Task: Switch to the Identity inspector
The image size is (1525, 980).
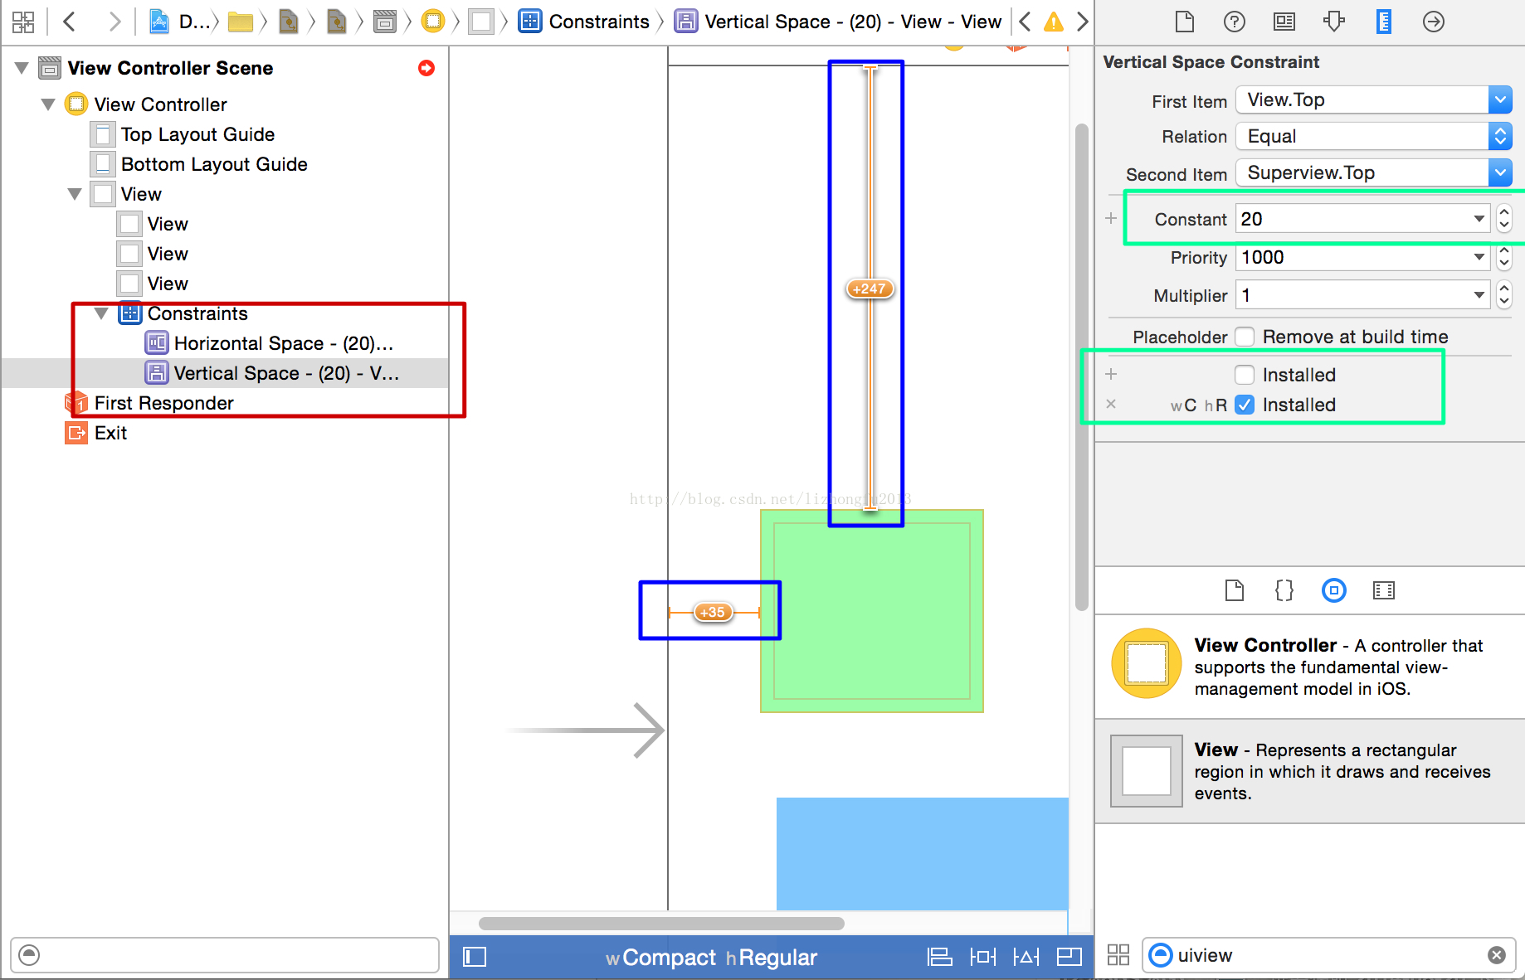Action: (1284, 22)
